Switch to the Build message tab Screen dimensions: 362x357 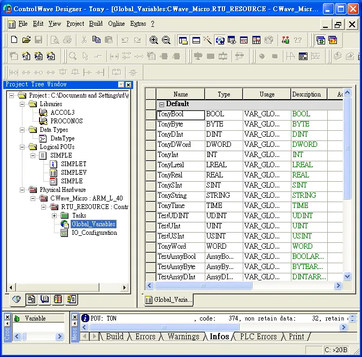click(115, 337)
